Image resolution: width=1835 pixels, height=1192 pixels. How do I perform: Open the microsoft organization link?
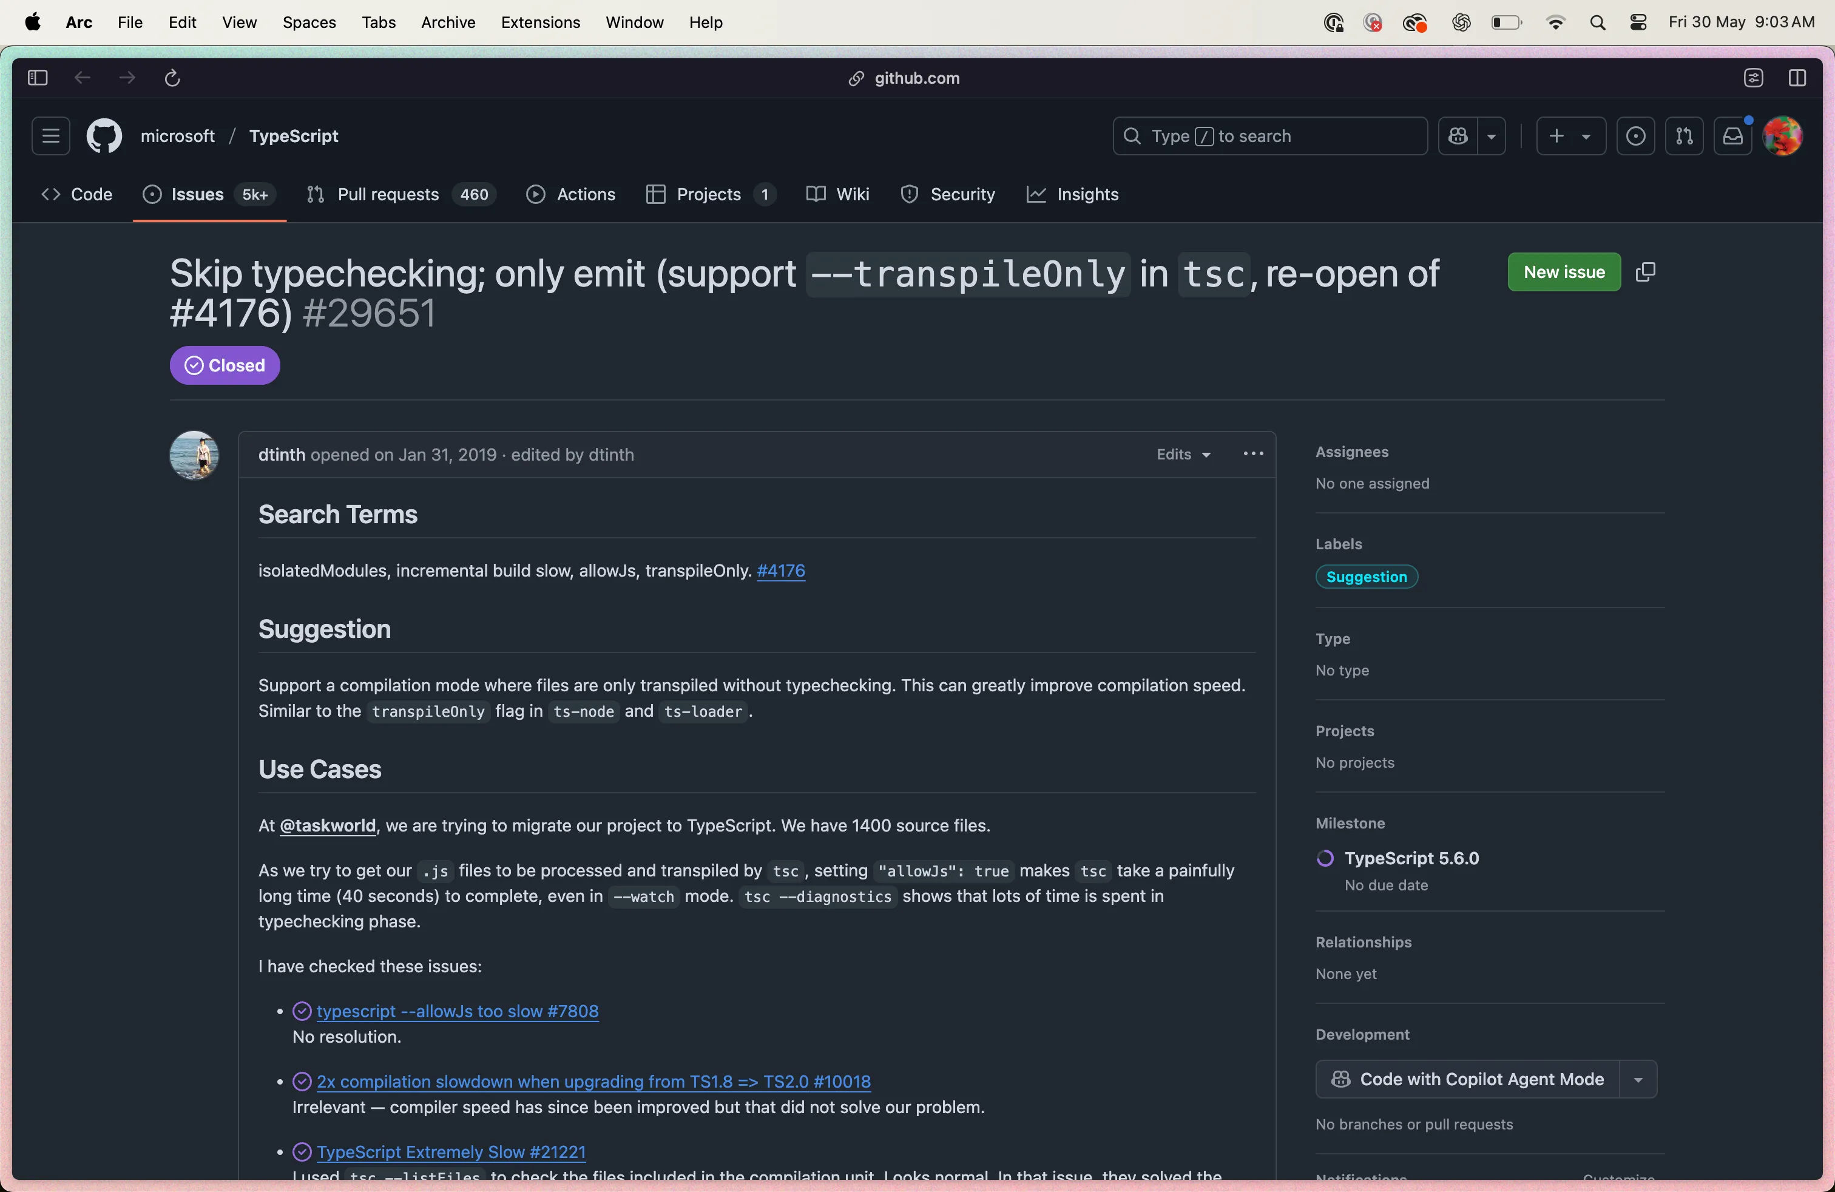[177, 136]
